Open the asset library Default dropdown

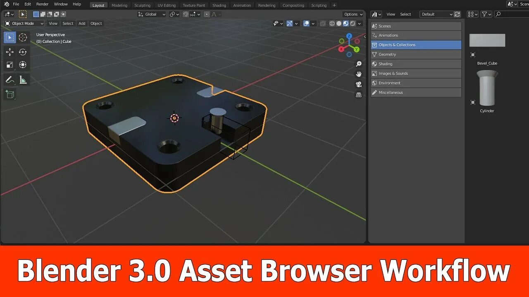436,14
